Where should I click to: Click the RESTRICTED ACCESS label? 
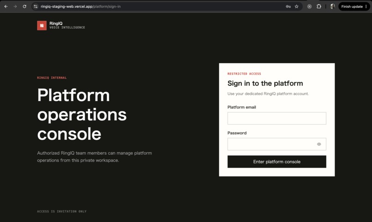tap(244, 74)
